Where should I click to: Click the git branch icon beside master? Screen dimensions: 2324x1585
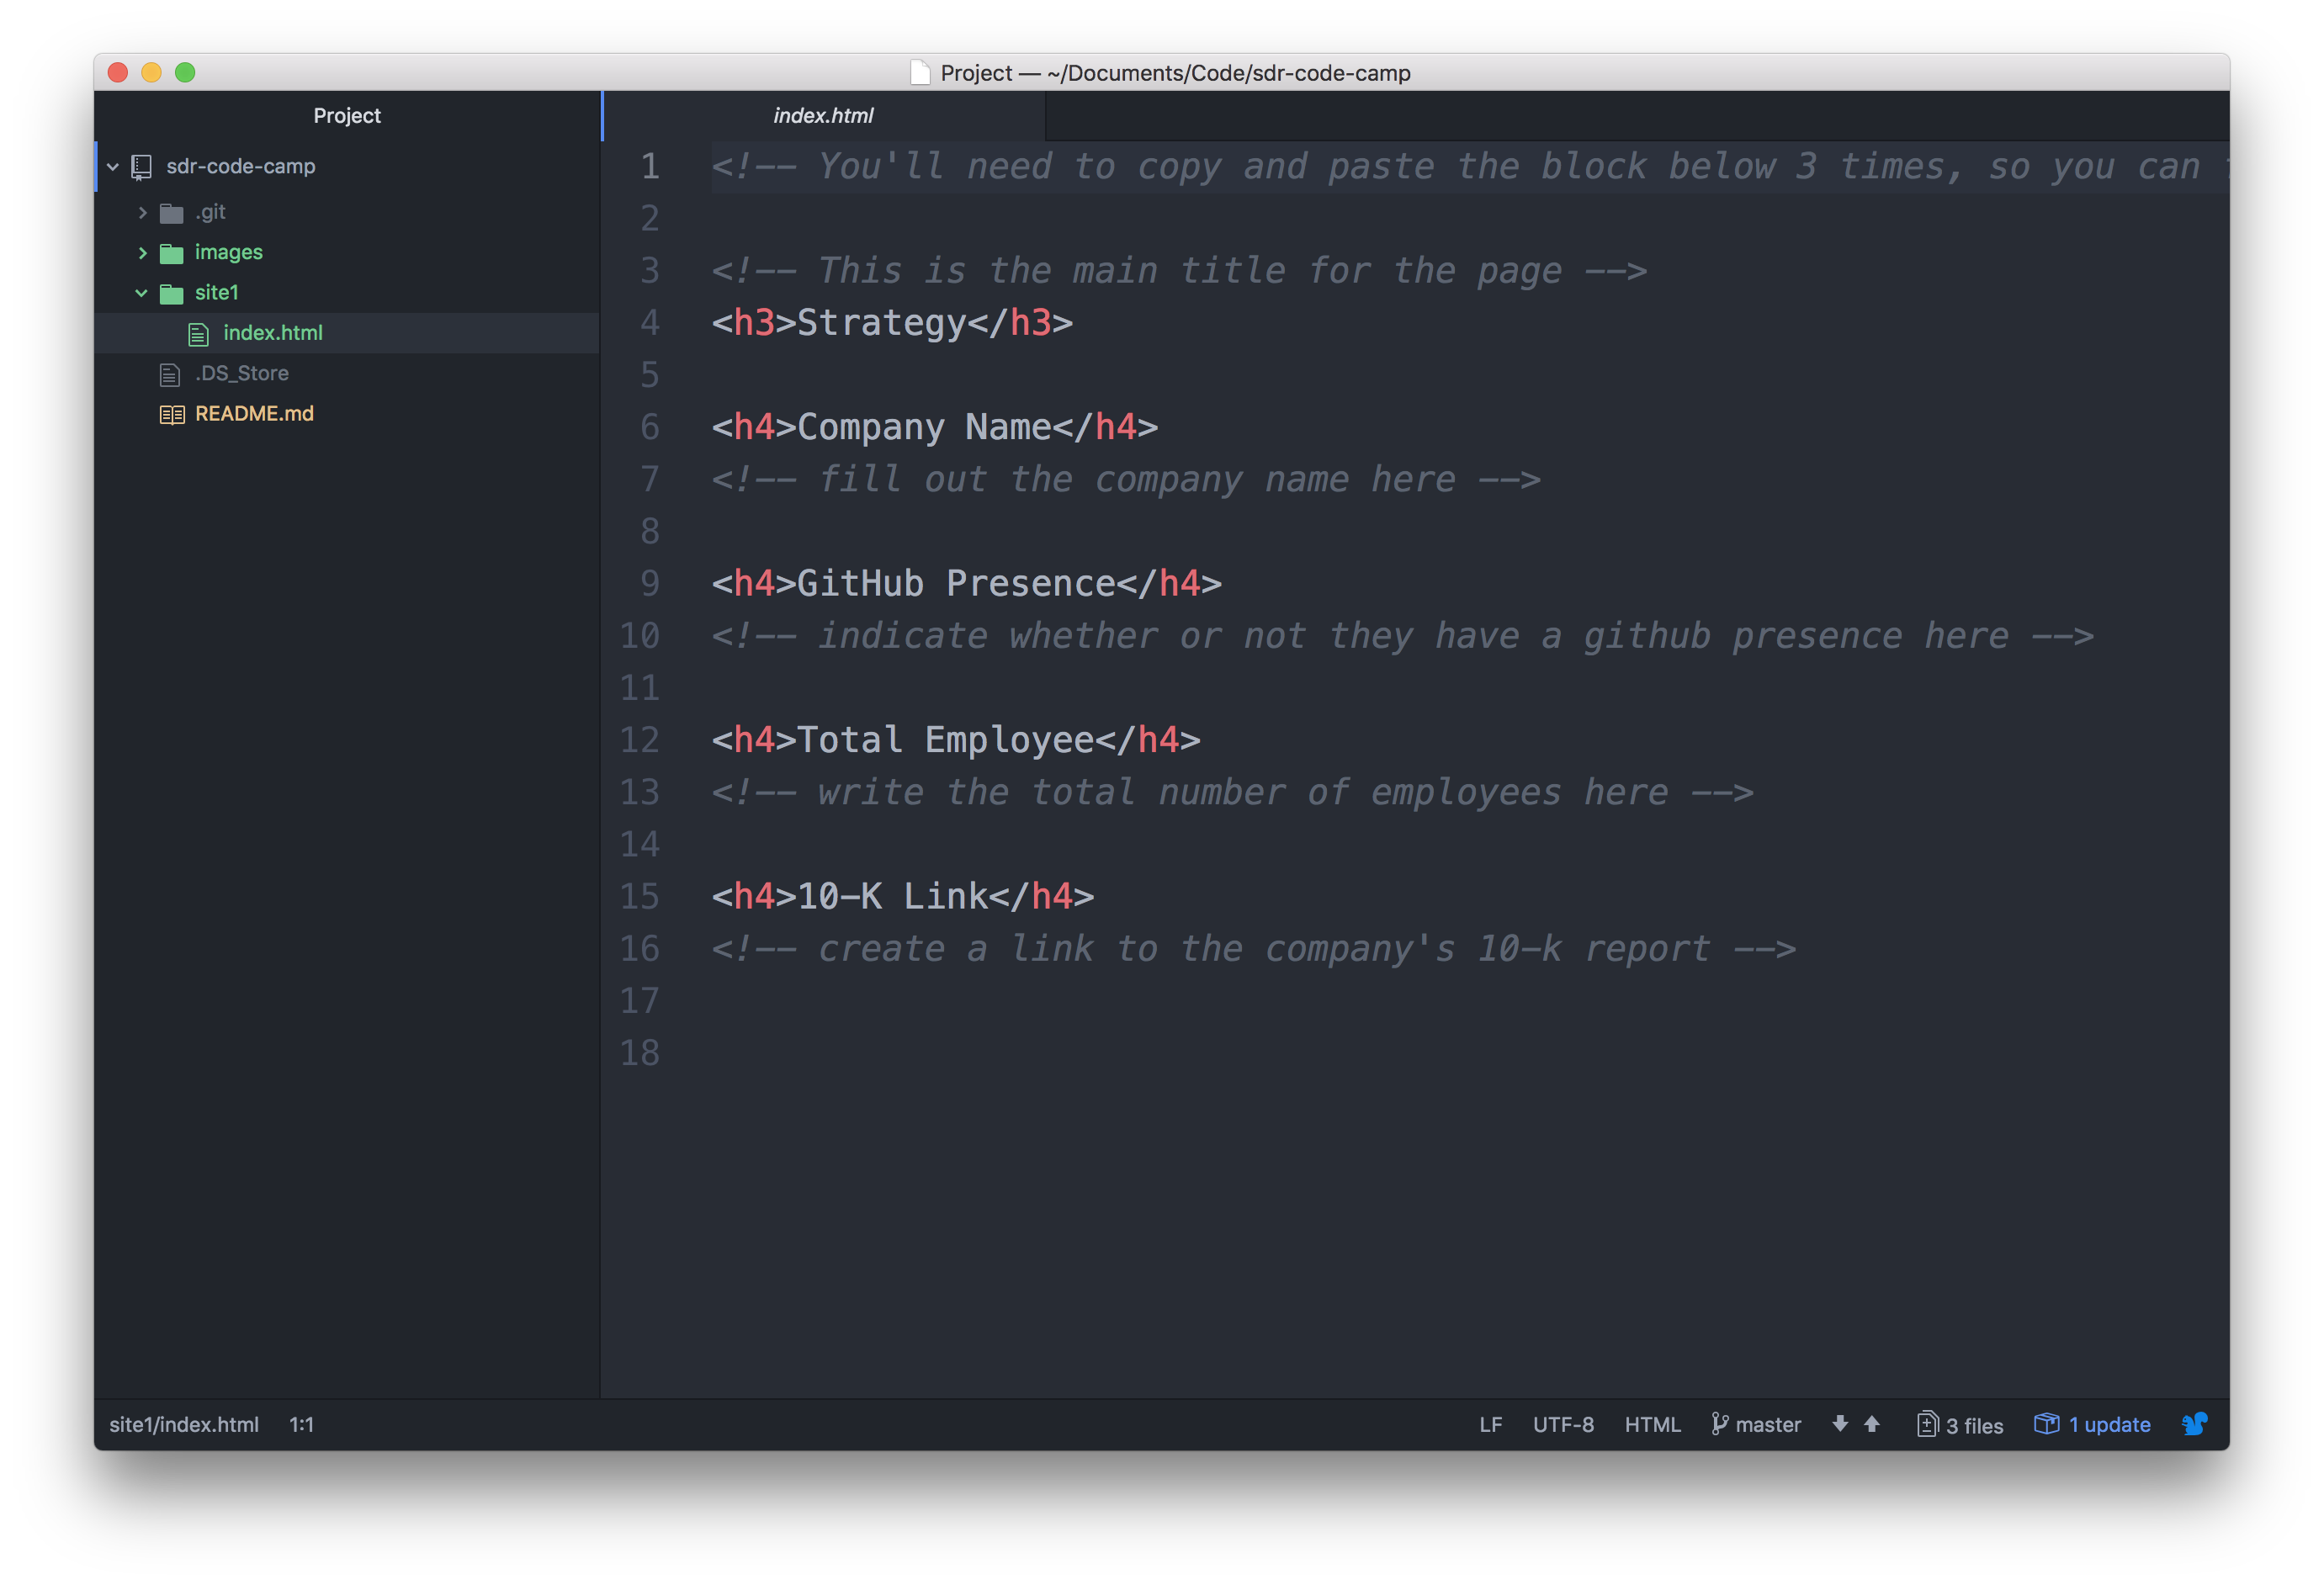pyautogui.click(x=1719, y=1424)
